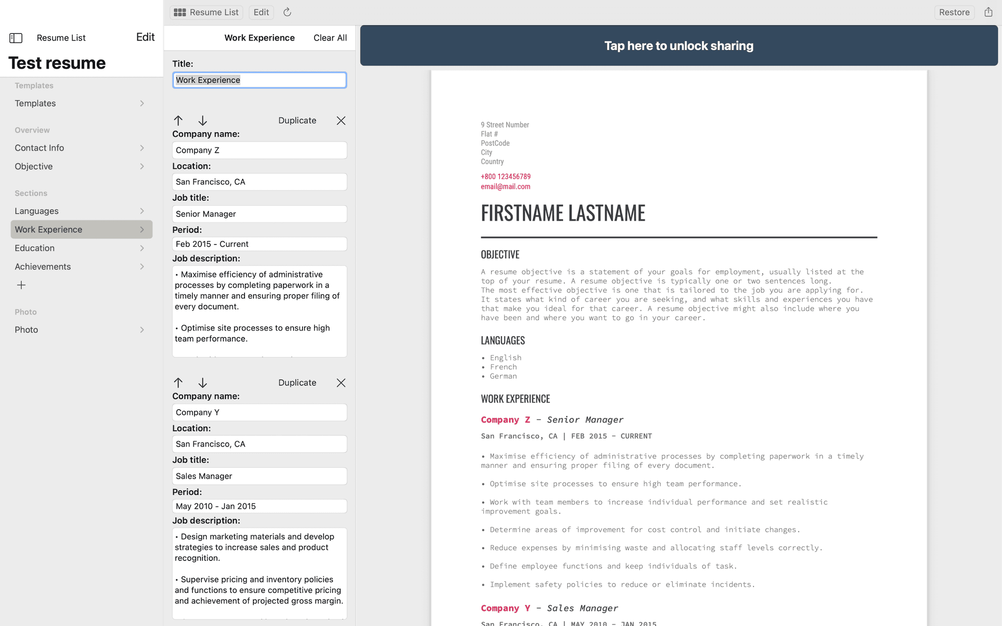Click the upload/share icon top right
The width and height of the screenshot is (1002, 626).
[x=988, y=12]
